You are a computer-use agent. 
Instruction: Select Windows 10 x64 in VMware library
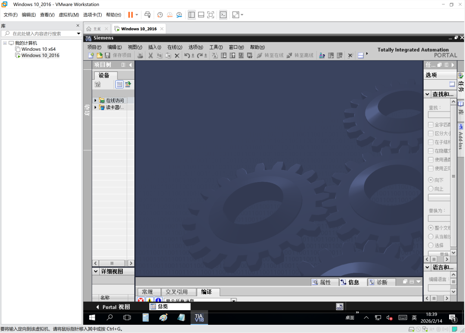click(38, 49)
